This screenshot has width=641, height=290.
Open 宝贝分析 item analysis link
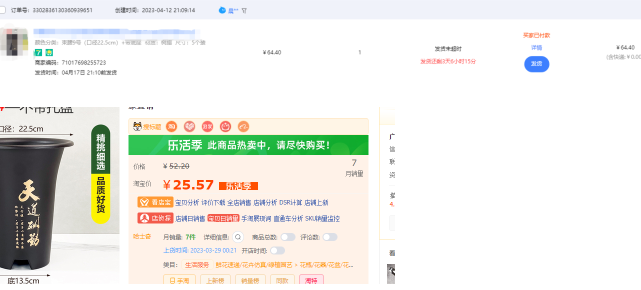[x=187, y=202]
